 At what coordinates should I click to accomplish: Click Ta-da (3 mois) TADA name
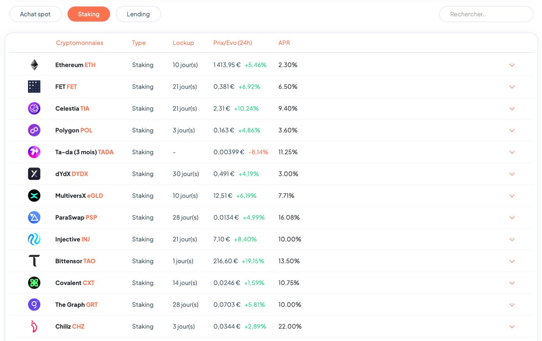84,152
